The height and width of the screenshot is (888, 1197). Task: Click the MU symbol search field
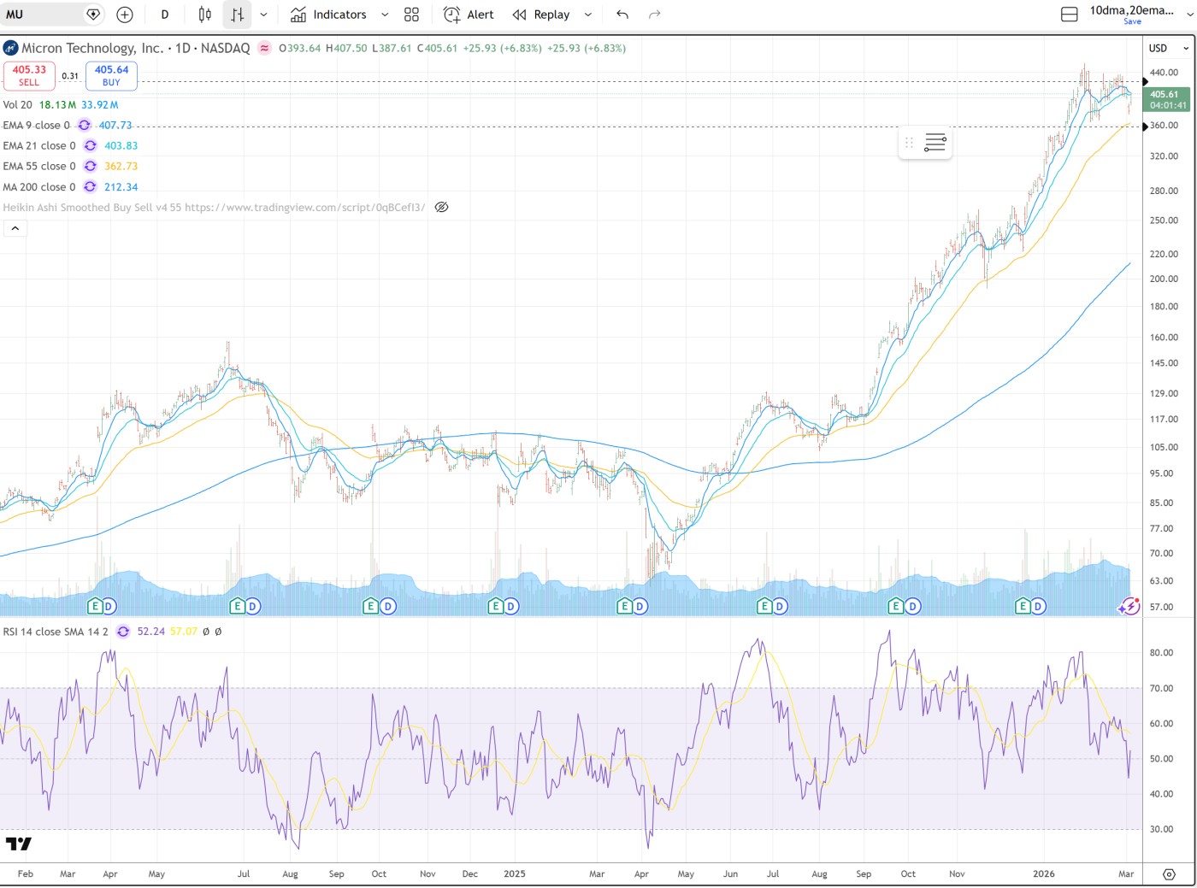[43, 15]
